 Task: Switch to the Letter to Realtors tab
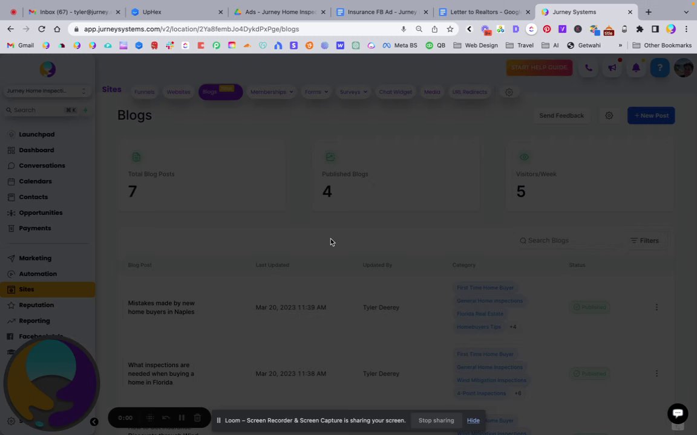click(x=485, y=12)
